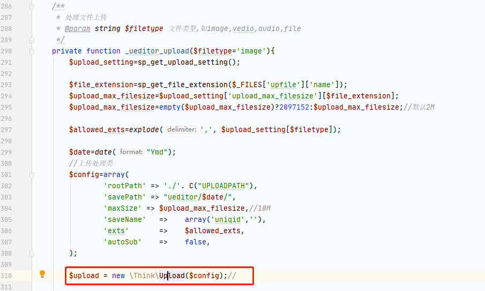Click the 'delimiter:' parameter hint
485x291 pixels.
click(x=182, y=129)
